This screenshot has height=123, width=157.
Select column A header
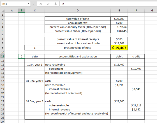click(x=12, y=10)
